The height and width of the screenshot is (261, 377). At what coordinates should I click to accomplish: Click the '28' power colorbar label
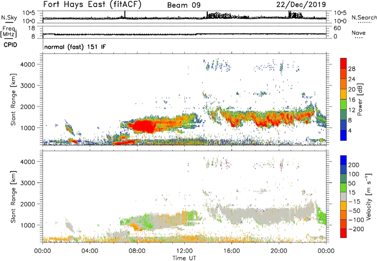pyautogui.click(x=352, y=69)
